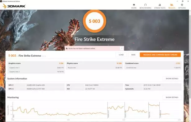Click the 3DMark logo
The height and width of the screenshot is (122, 191).
point(14,6)
